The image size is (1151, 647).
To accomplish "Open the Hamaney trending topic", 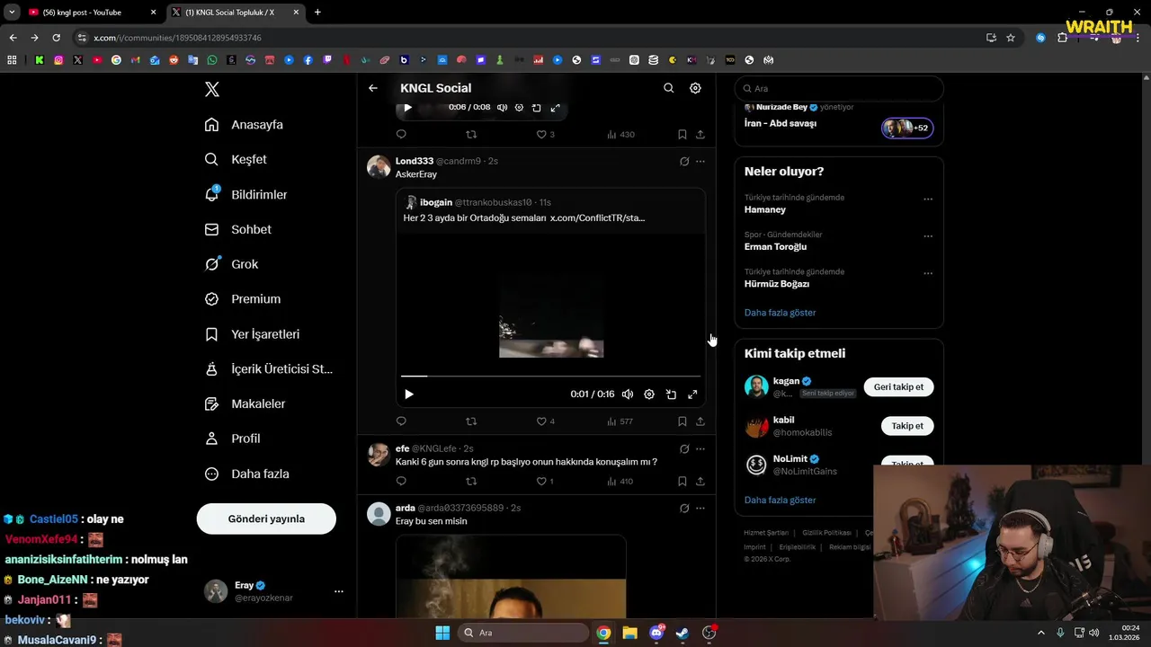I will coord(765,209).
